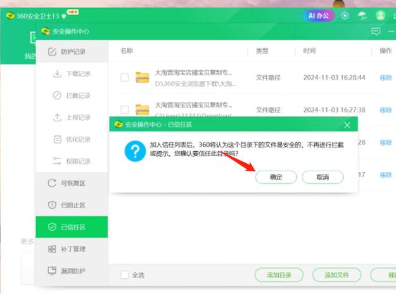Click the 优化记录 list icon

(57, 139)
